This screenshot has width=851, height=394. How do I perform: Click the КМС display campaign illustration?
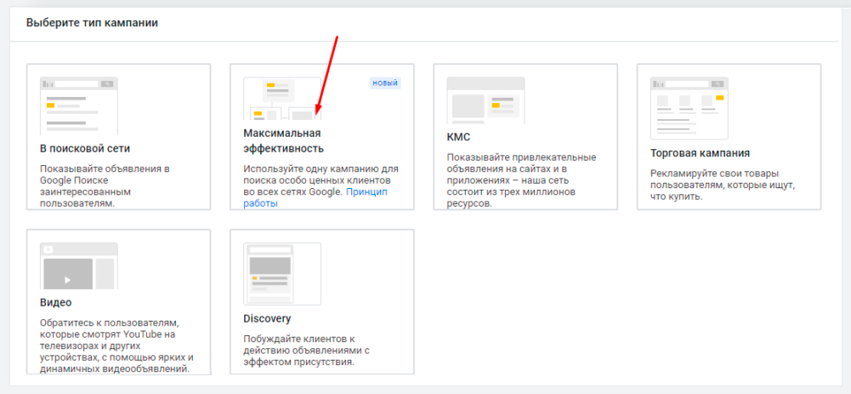coord(485,100)
